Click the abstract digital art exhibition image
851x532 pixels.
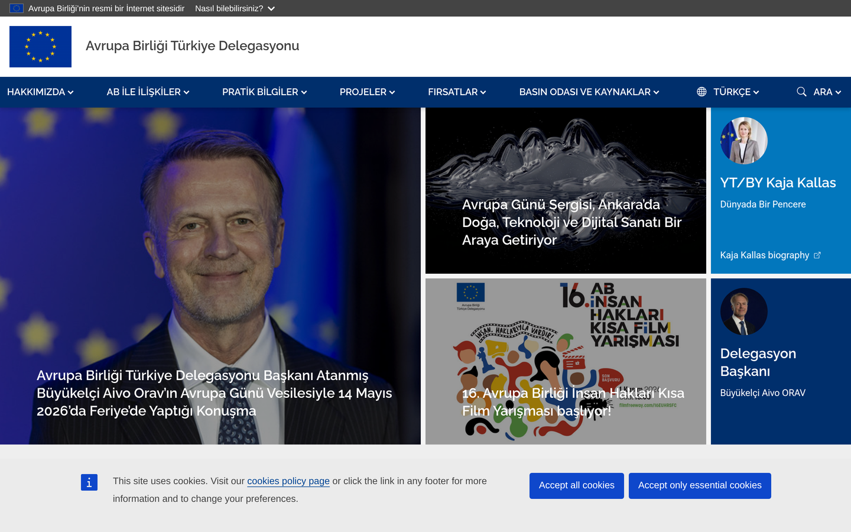point(566,190)
